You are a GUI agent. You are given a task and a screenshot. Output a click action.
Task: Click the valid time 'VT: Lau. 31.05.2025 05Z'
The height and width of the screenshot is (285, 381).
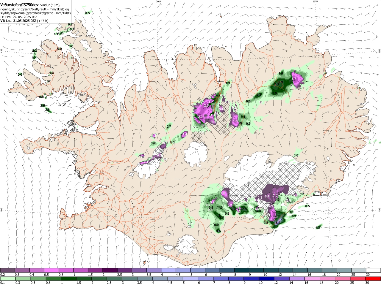18,21
